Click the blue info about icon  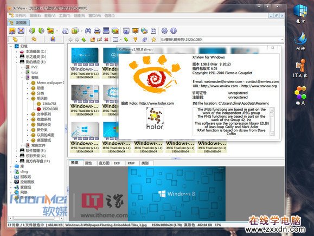coord(174,31)
